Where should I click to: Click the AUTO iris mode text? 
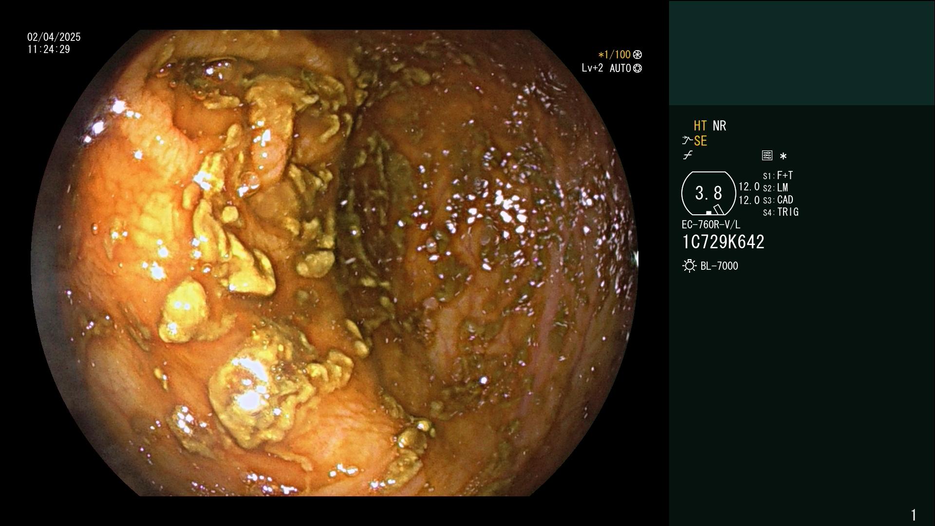[x=620, y=68]
